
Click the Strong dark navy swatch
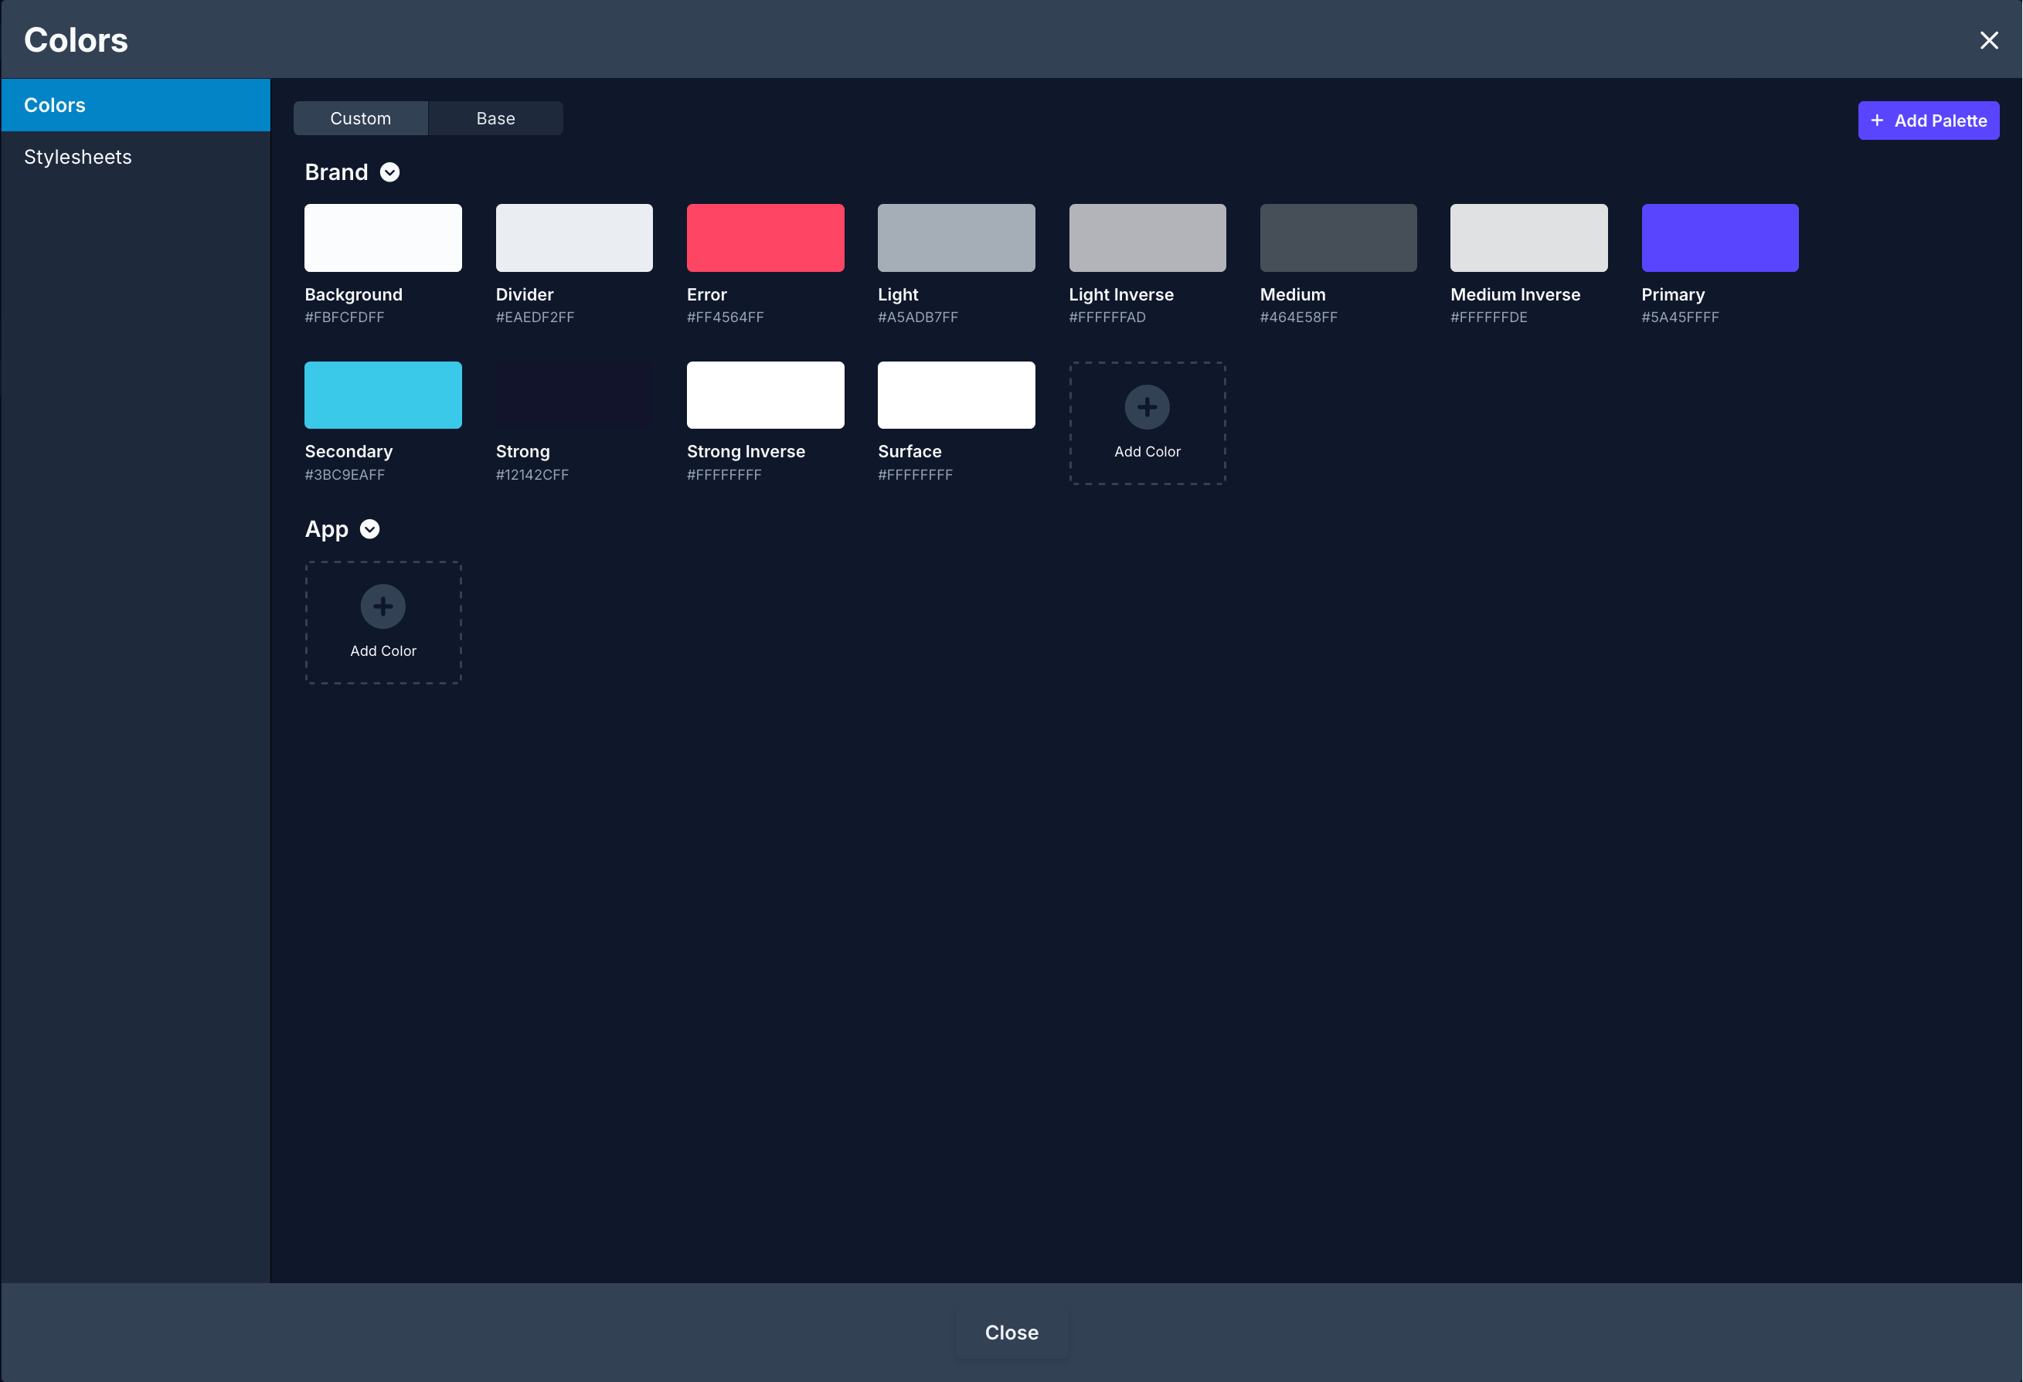[x=573, y=395]
